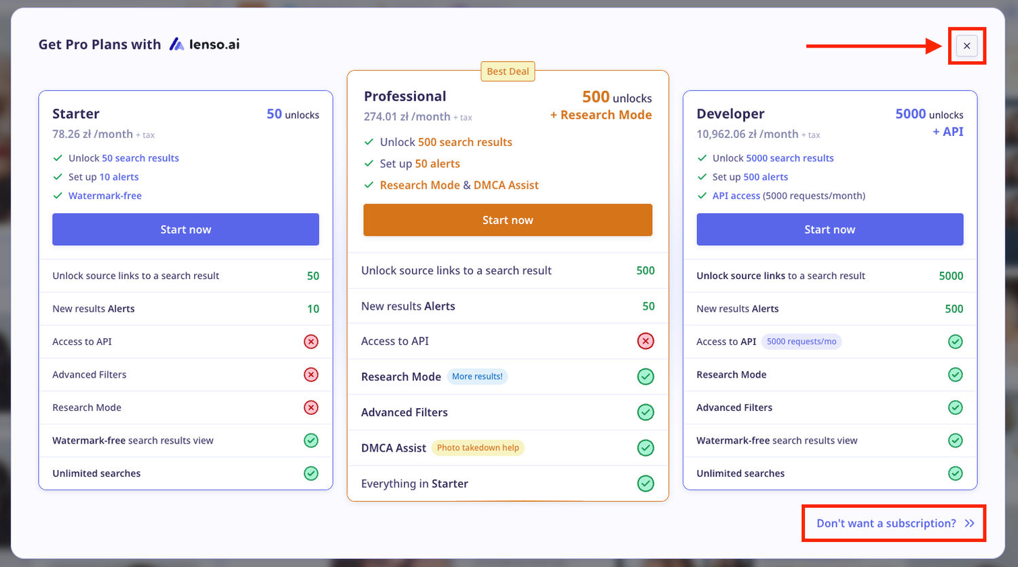Click the "+ Research Mode" label

tap(601, 115)
